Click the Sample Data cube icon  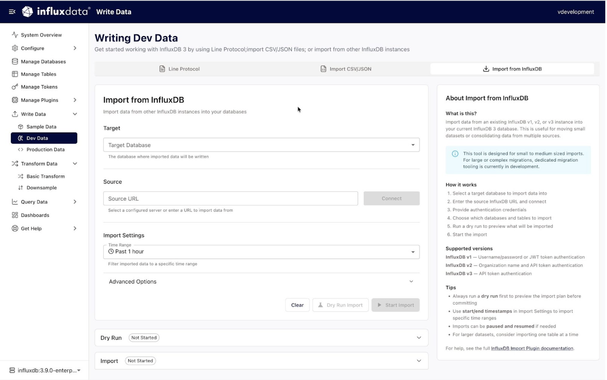[21, 127]
